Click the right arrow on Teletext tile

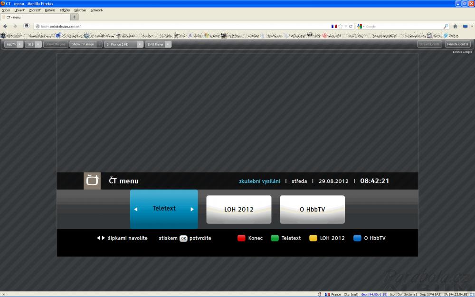click(192, 209)
